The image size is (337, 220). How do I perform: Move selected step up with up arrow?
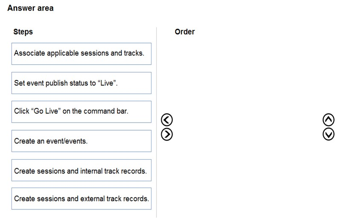click(x=328, y=120)
